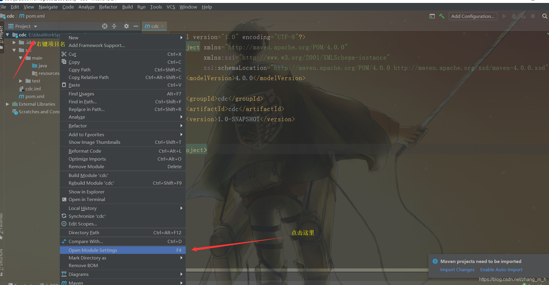Click the artifactId line in the editor
This screenshot has height=285, width=549.
(235, 109)
